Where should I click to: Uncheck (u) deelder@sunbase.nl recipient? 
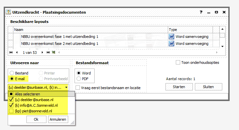(11, 100)
